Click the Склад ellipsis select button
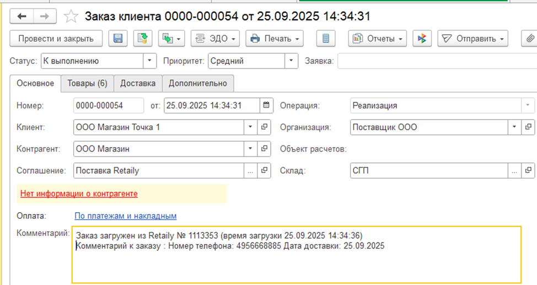 pyautogui.click(x=514, y=170)
